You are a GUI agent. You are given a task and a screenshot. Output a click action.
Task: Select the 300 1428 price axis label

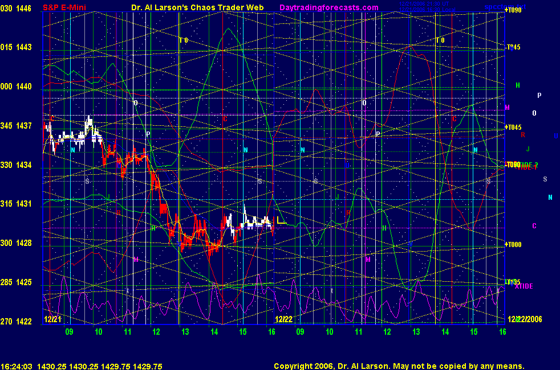pyautogui.click(x=16, y=242)
